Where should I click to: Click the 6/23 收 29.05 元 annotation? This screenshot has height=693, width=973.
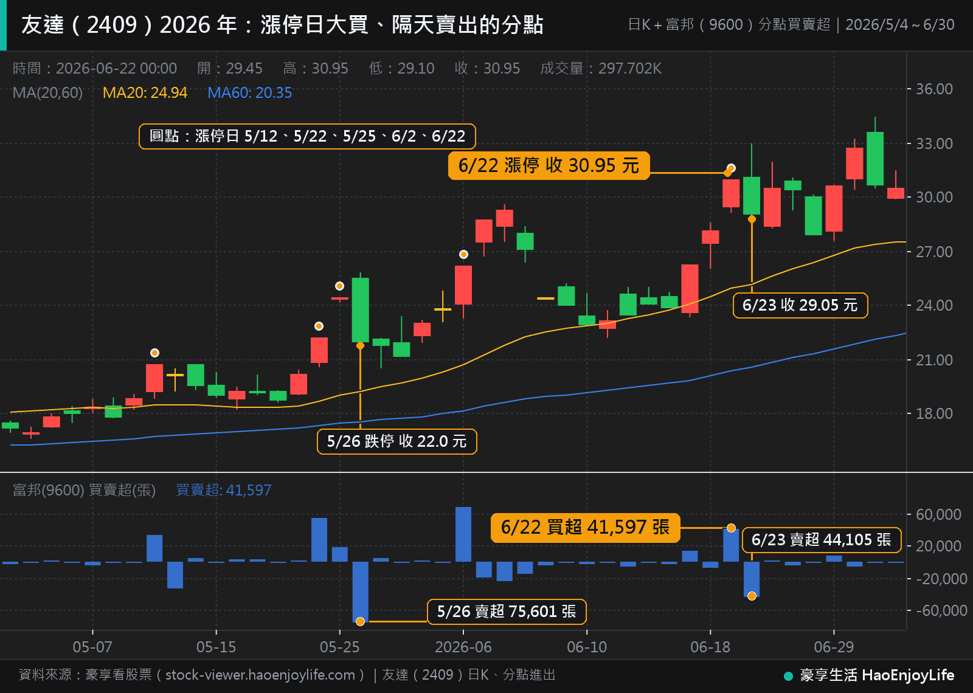pyautogui.click(x=800, y=305)
